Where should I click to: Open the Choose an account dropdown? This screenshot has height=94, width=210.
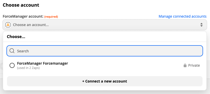pyautogui.click(x=105, y=25)
